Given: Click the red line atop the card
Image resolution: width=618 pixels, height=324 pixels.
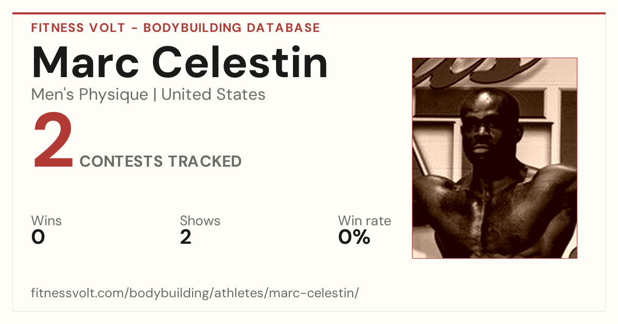Looking at the screenshot, I should (x=309, y=13).
